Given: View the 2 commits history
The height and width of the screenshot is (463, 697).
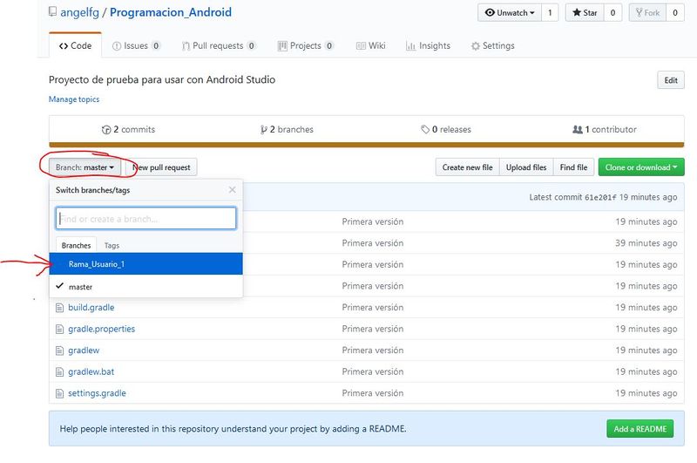Looking at the screenshot, I should tap(128, 129).
